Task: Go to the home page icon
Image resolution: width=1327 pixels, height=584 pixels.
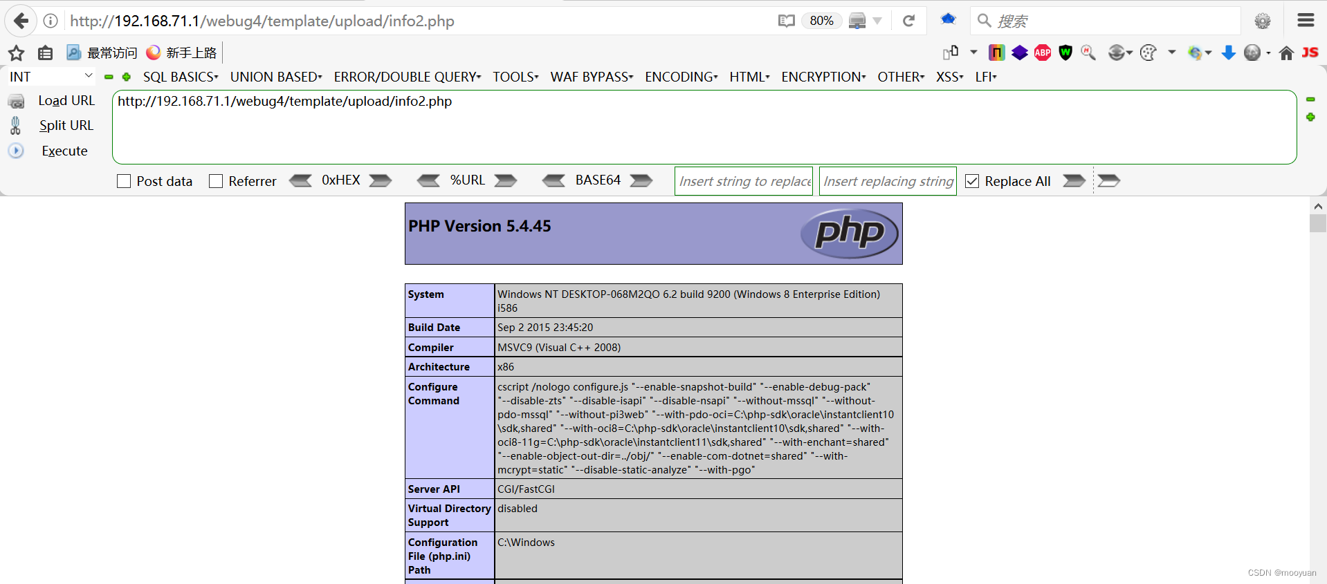Action: 1286,53
